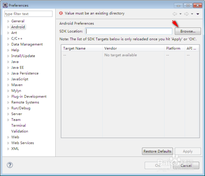
Task: Expand the Data Management tree node
Action: [x=8, y=44]
